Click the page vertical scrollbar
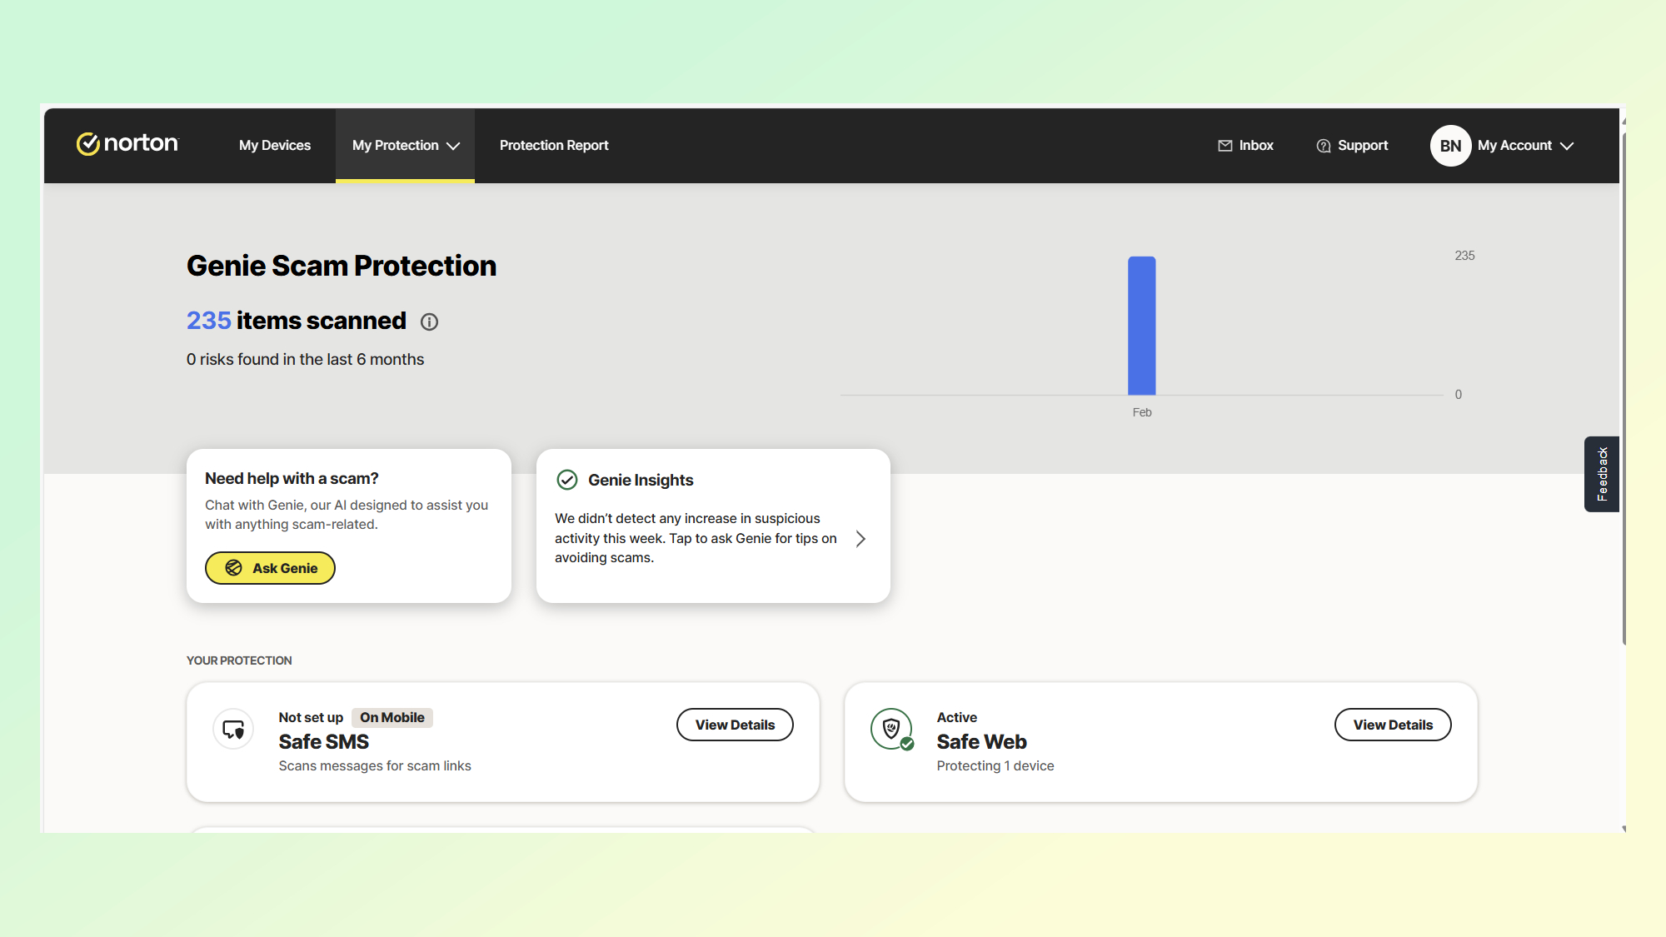The width and height of the screenshot is (1666, 937). point(1624,389)
